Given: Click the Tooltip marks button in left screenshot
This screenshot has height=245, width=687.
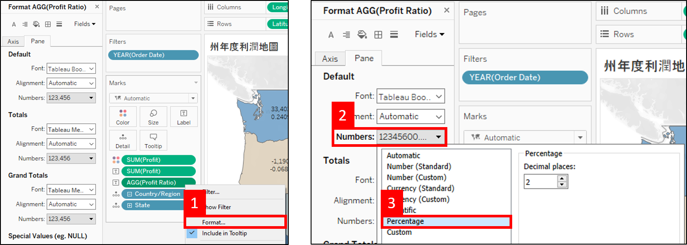Looking at the screenshot, I should (x=153, y=140).
